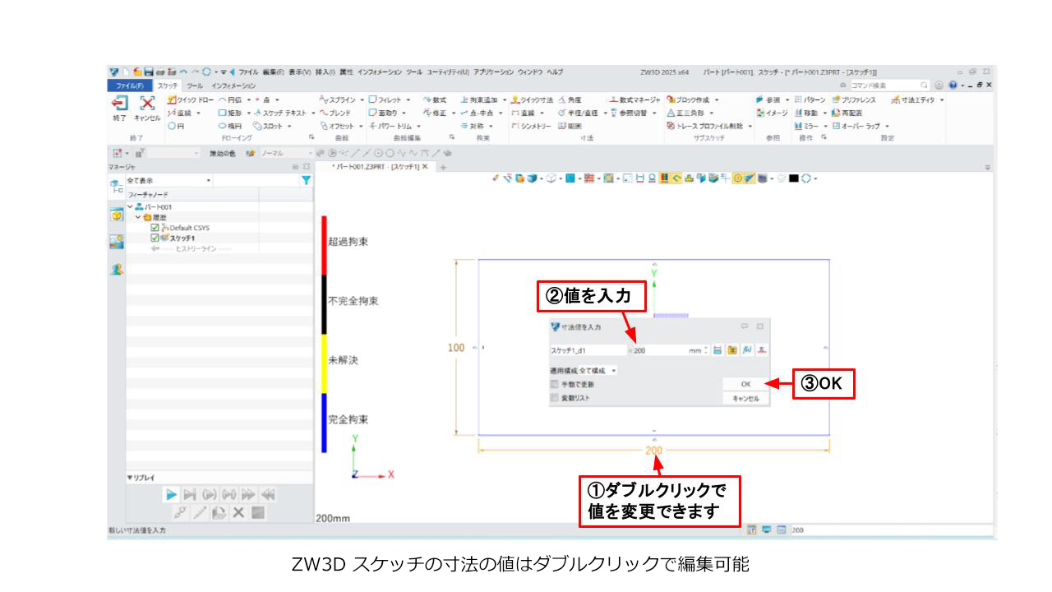Open the ヘルプ menu
This screenshot has height=592, width=1052.
click(555, 72)
